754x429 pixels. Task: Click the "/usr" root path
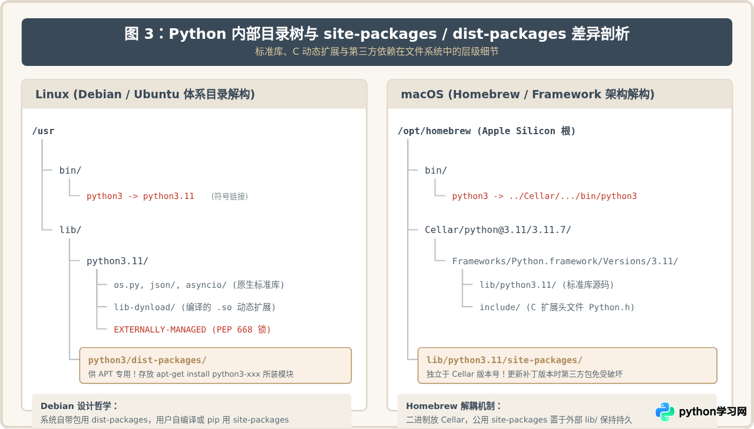pos(44,131)
